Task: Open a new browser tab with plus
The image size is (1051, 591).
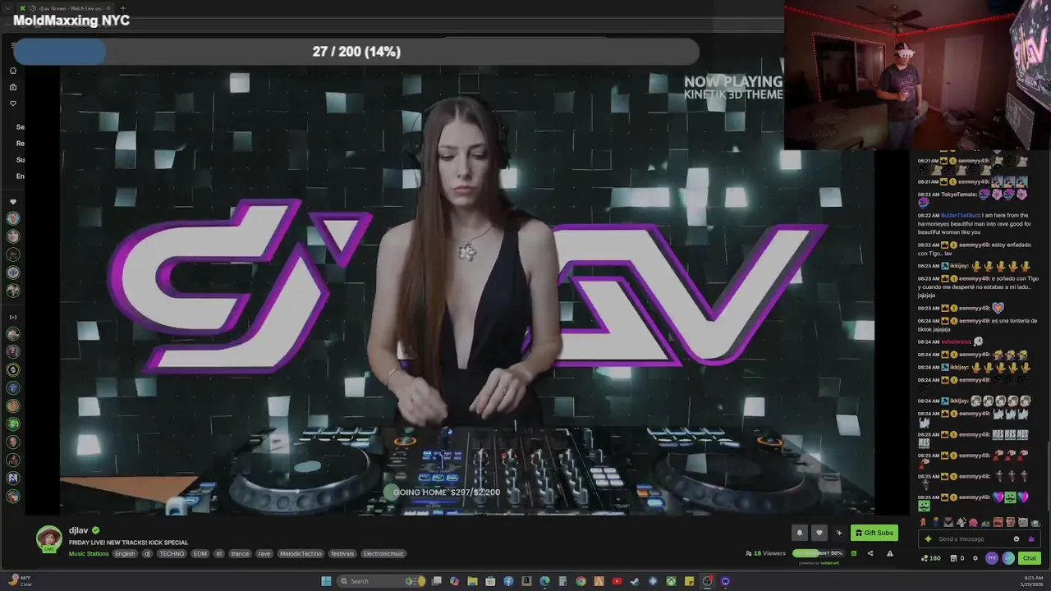Action: (x=122, y=8)
